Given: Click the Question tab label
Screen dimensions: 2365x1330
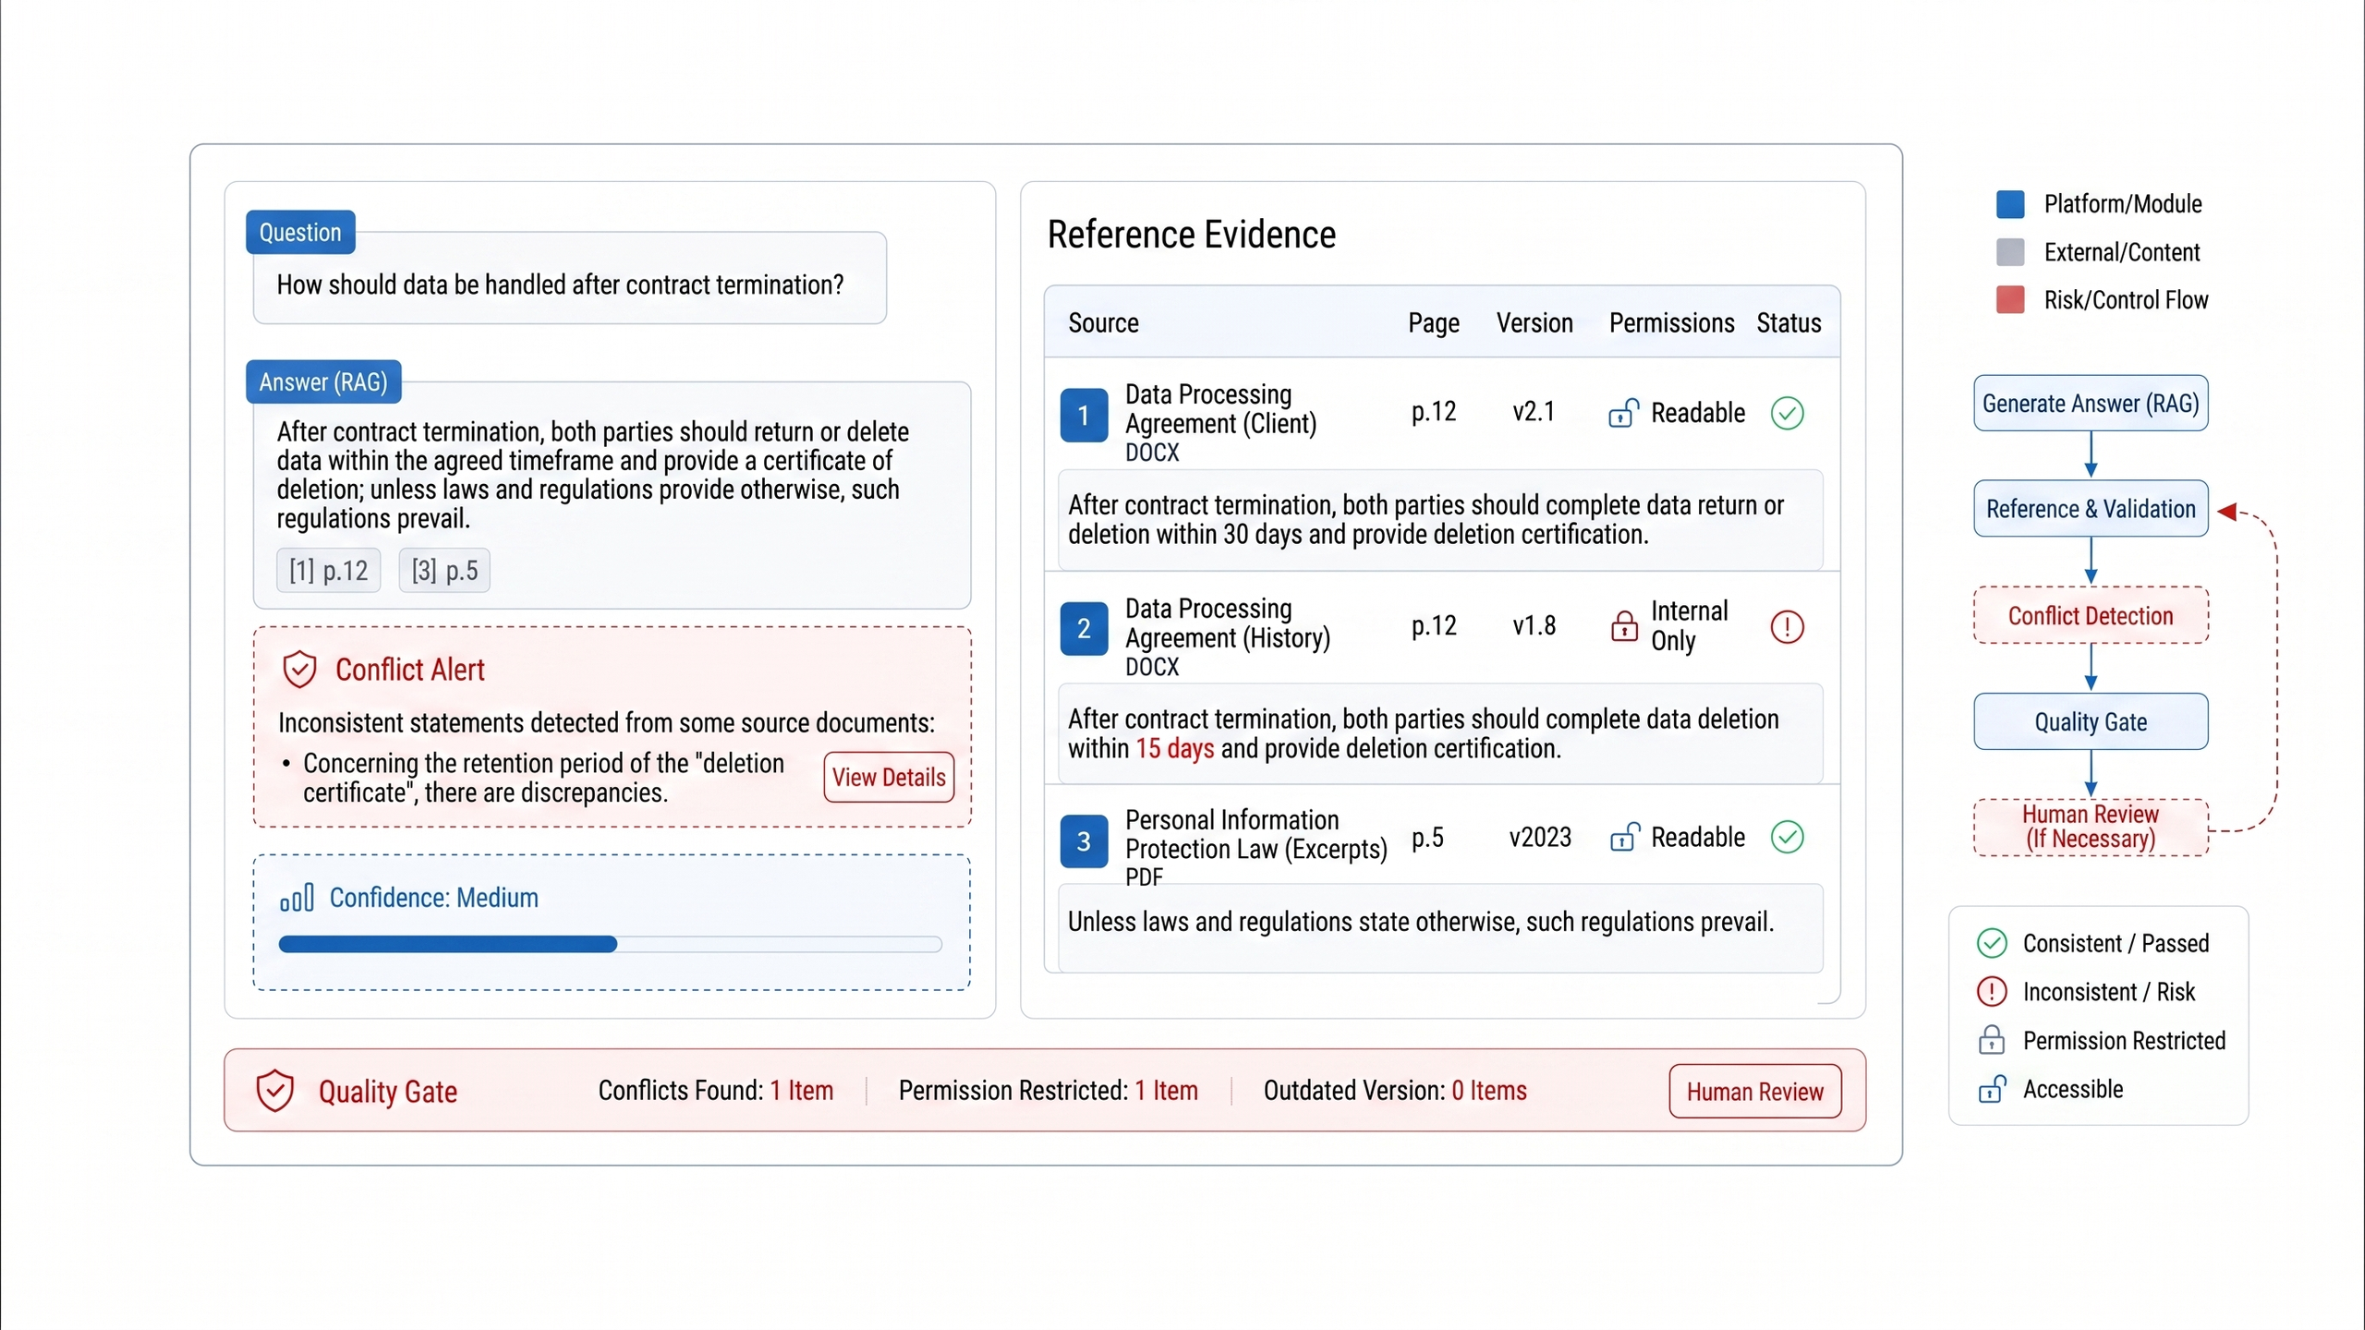Looking at the screenshot, I should [x=300, y=232].
